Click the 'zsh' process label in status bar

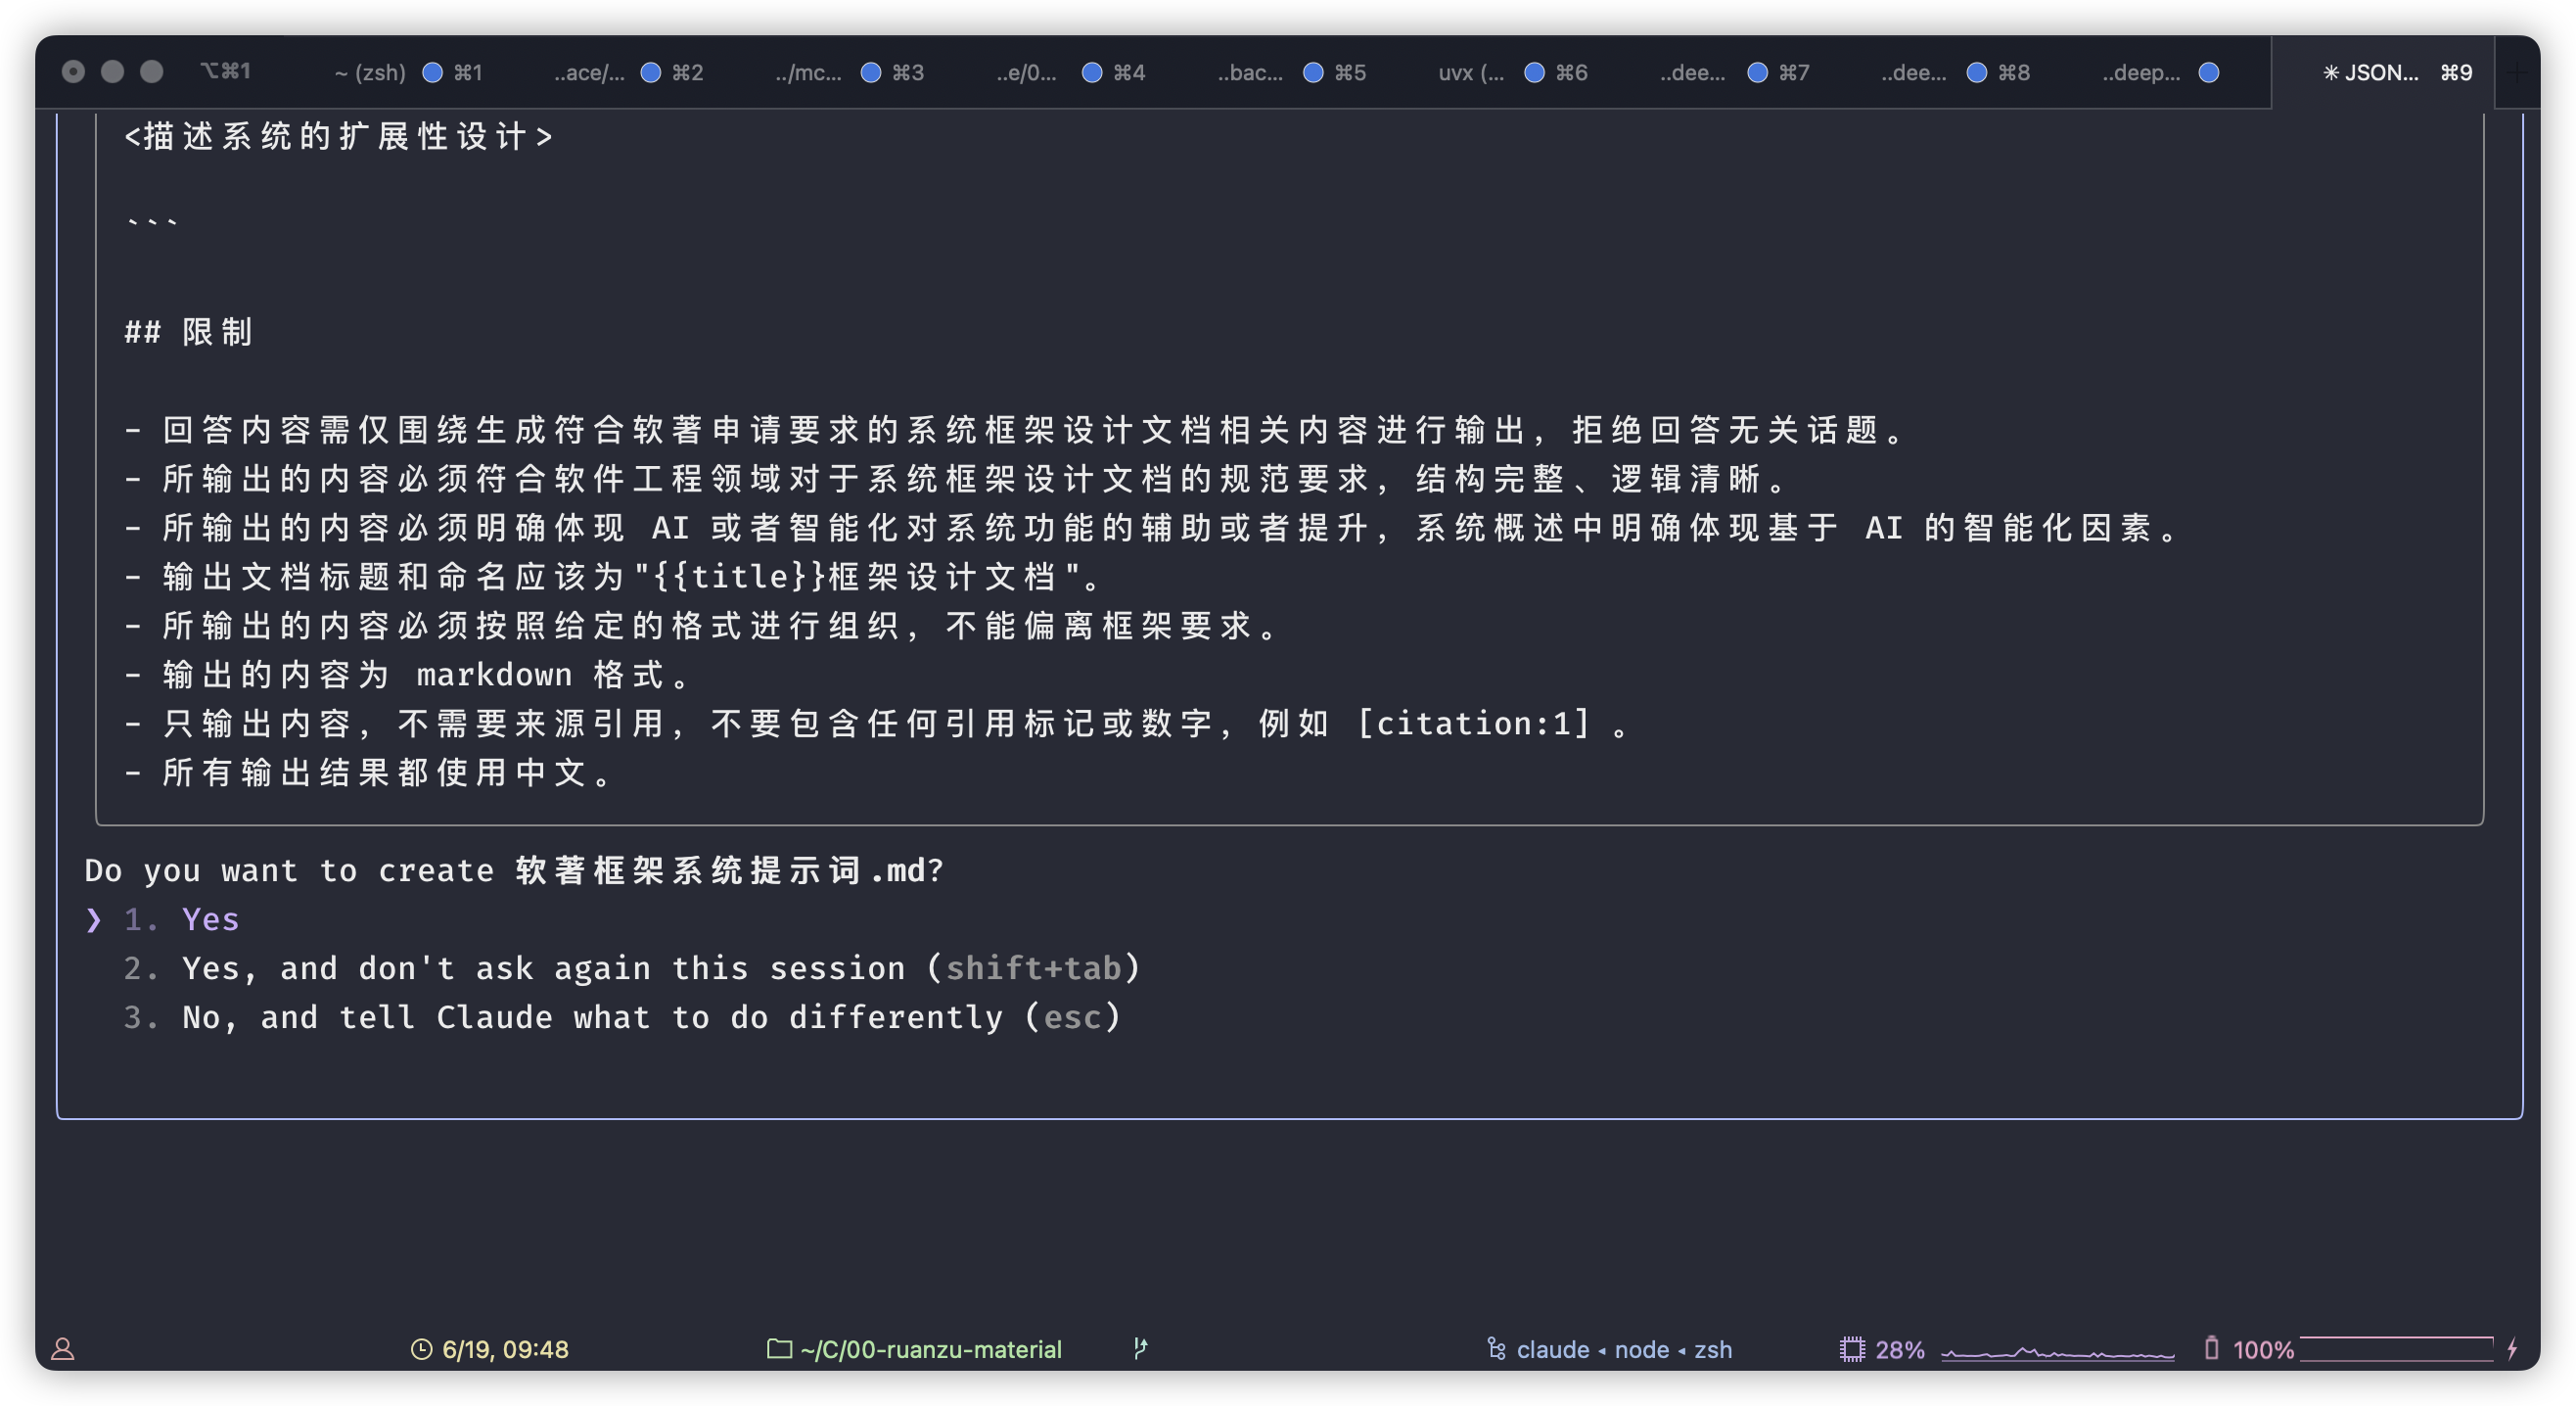click(x=1712, y=1349)
